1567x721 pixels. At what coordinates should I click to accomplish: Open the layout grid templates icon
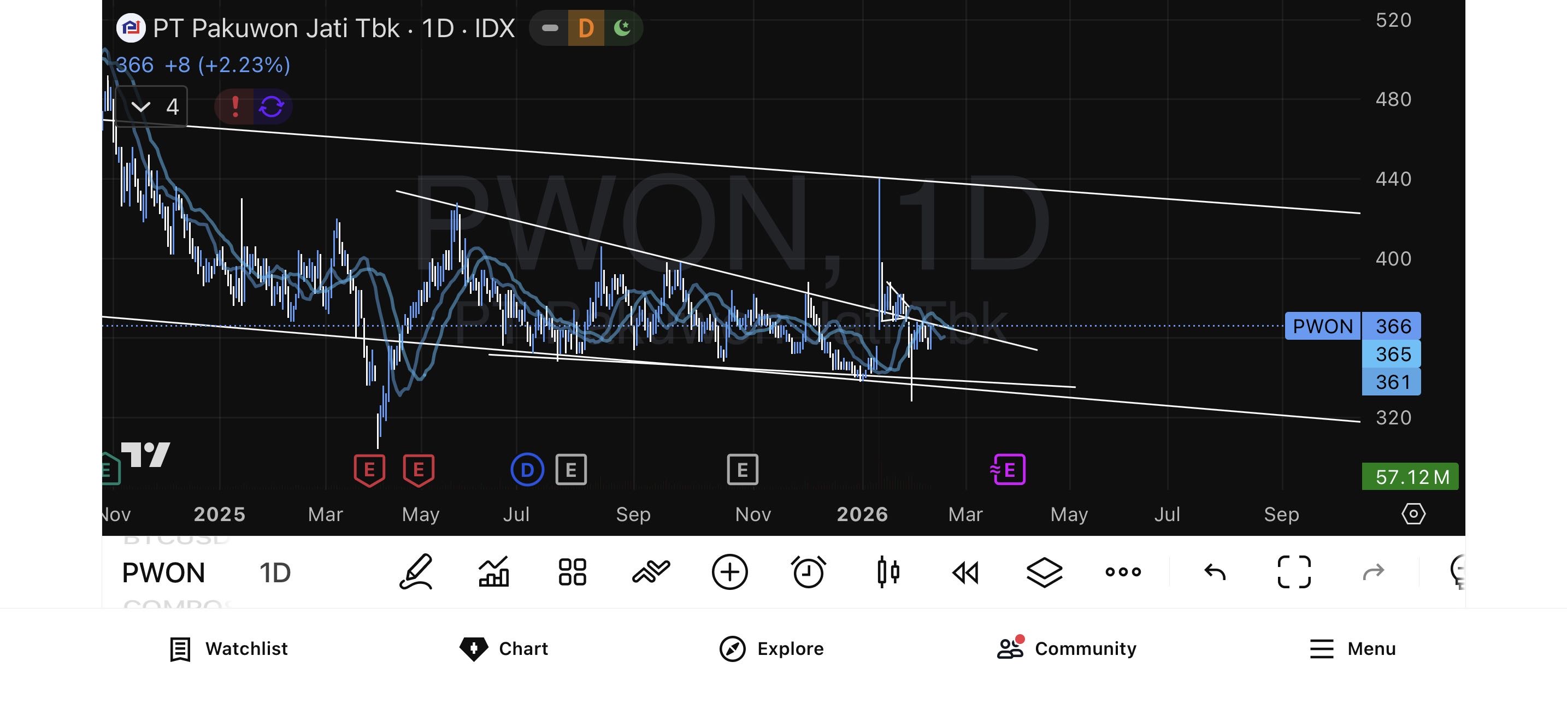click(573, 572)
